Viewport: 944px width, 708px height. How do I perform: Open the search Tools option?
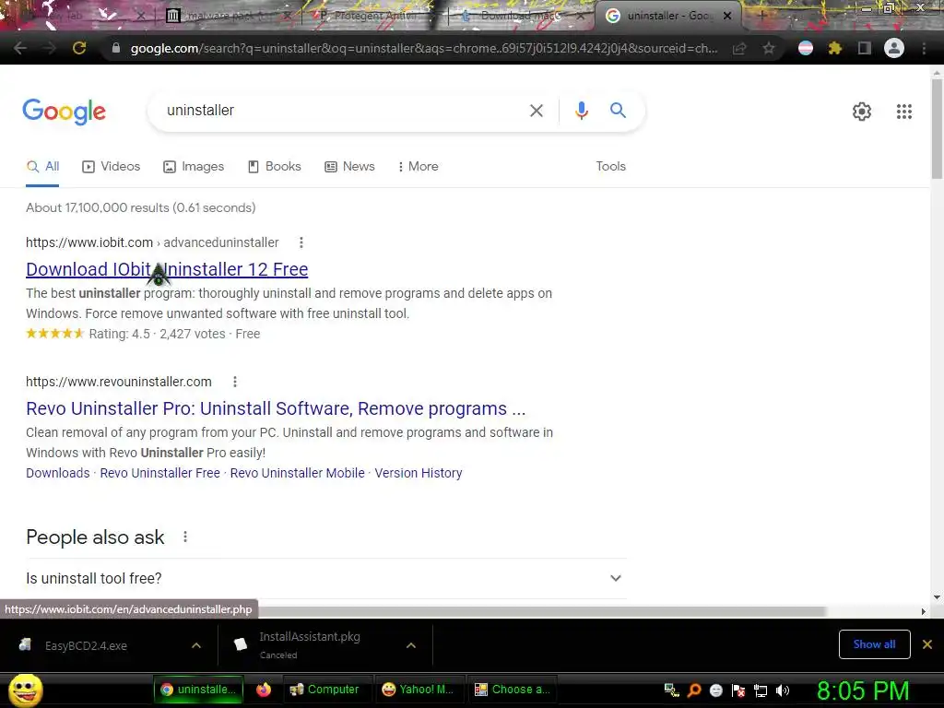click(610, 166)
